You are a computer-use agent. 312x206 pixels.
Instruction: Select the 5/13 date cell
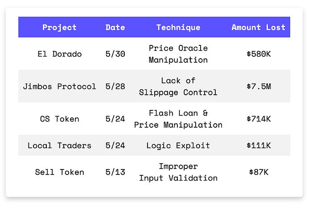pyautogui.click(x=115, y=172)
